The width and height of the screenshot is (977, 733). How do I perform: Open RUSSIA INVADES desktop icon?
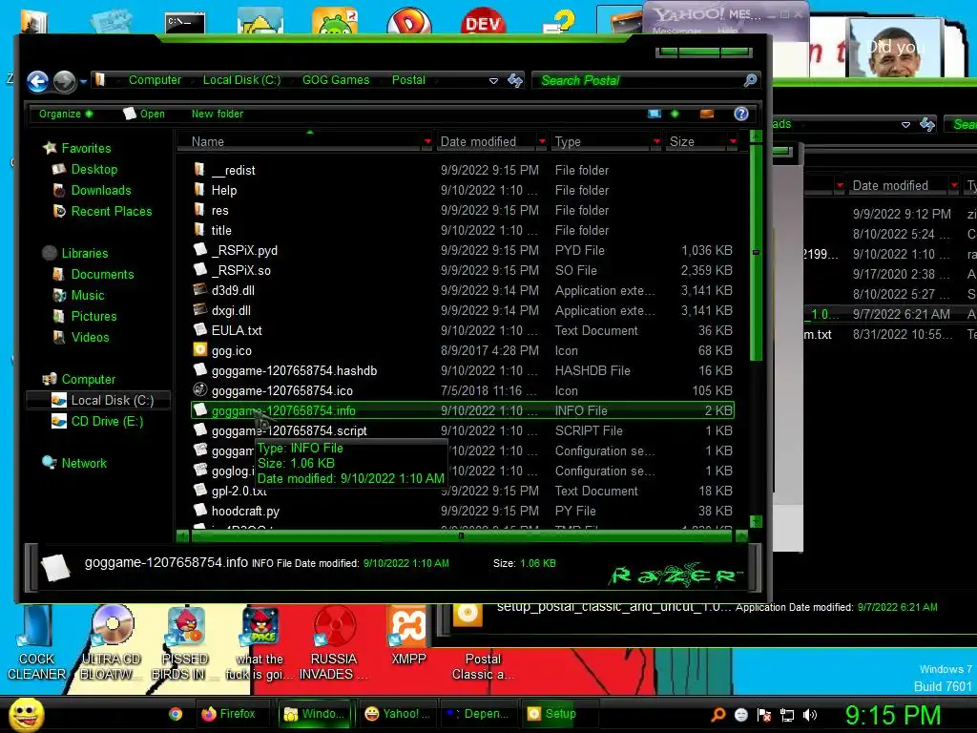tap(334, 644)
